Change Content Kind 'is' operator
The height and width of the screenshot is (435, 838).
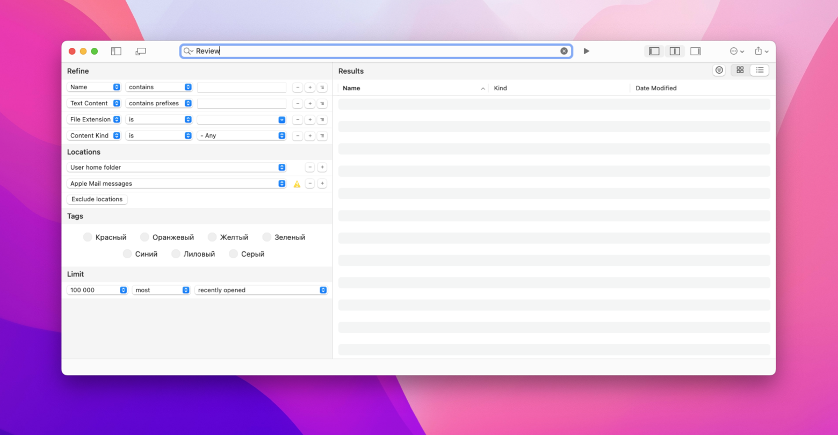point(158,135)
